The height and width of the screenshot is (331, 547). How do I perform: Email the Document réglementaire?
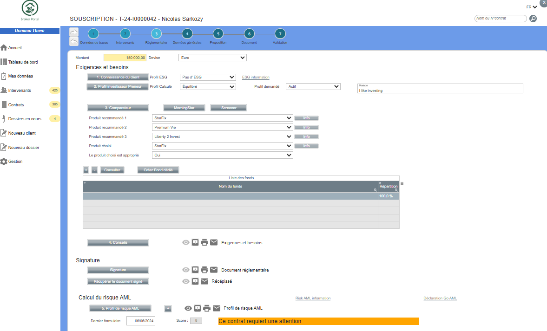214,270
